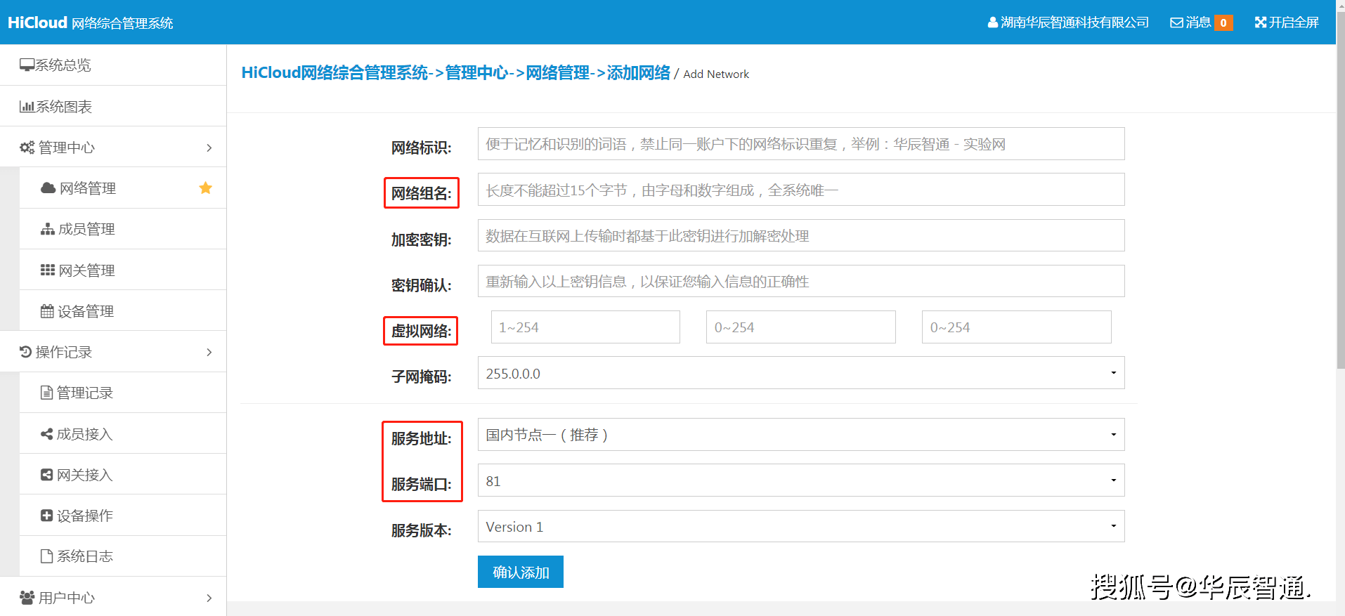This screenshot has width=1345, height=616.
Task: Click the gold star on the 网络管理 row
Action: [x=205, y=188]
